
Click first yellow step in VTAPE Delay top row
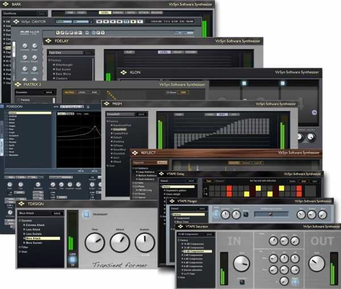click(x=258, y=188)
